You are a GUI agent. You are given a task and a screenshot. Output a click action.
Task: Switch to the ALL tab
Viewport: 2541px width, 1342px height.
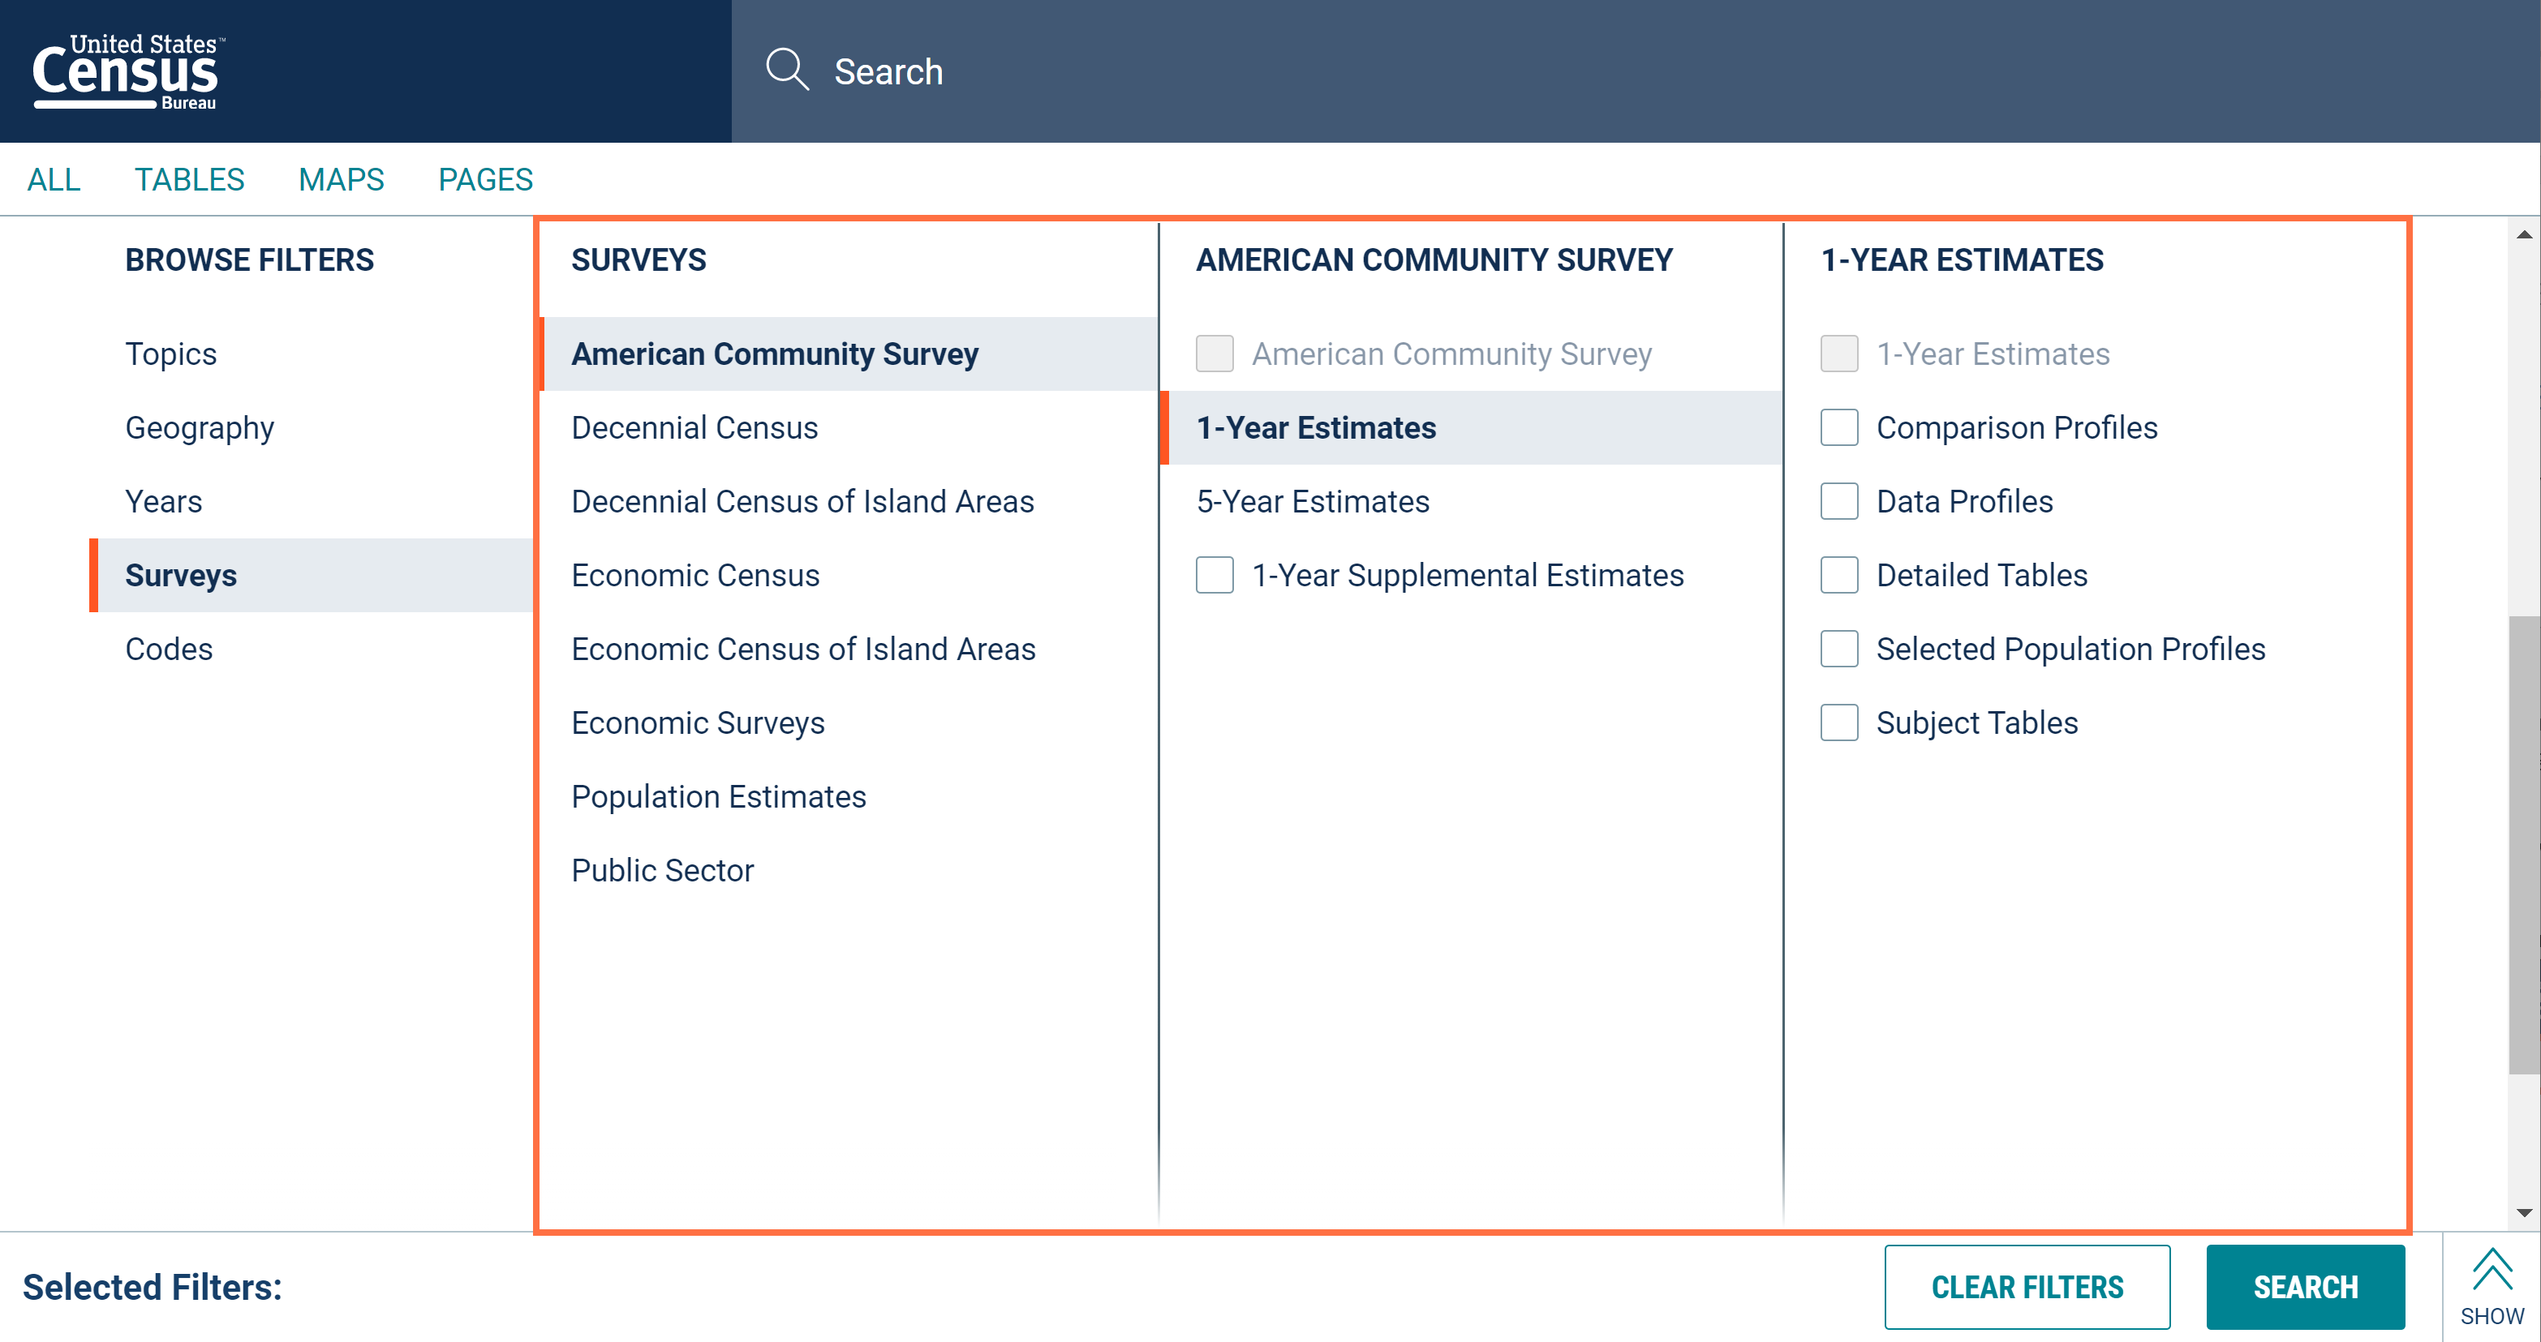pos(54,179)
